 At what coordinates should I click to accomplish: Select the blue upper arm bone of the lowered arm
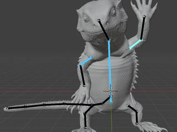(x=86, y=61)
